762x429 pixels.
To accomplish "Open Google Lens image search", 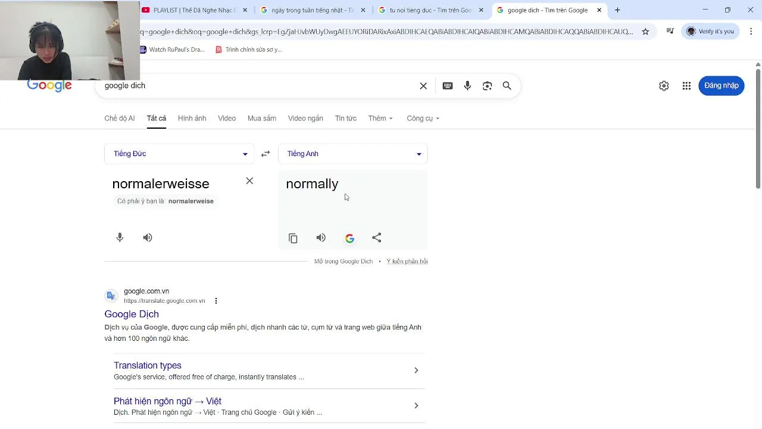I will pyautogui.click(x=487, y=86).
